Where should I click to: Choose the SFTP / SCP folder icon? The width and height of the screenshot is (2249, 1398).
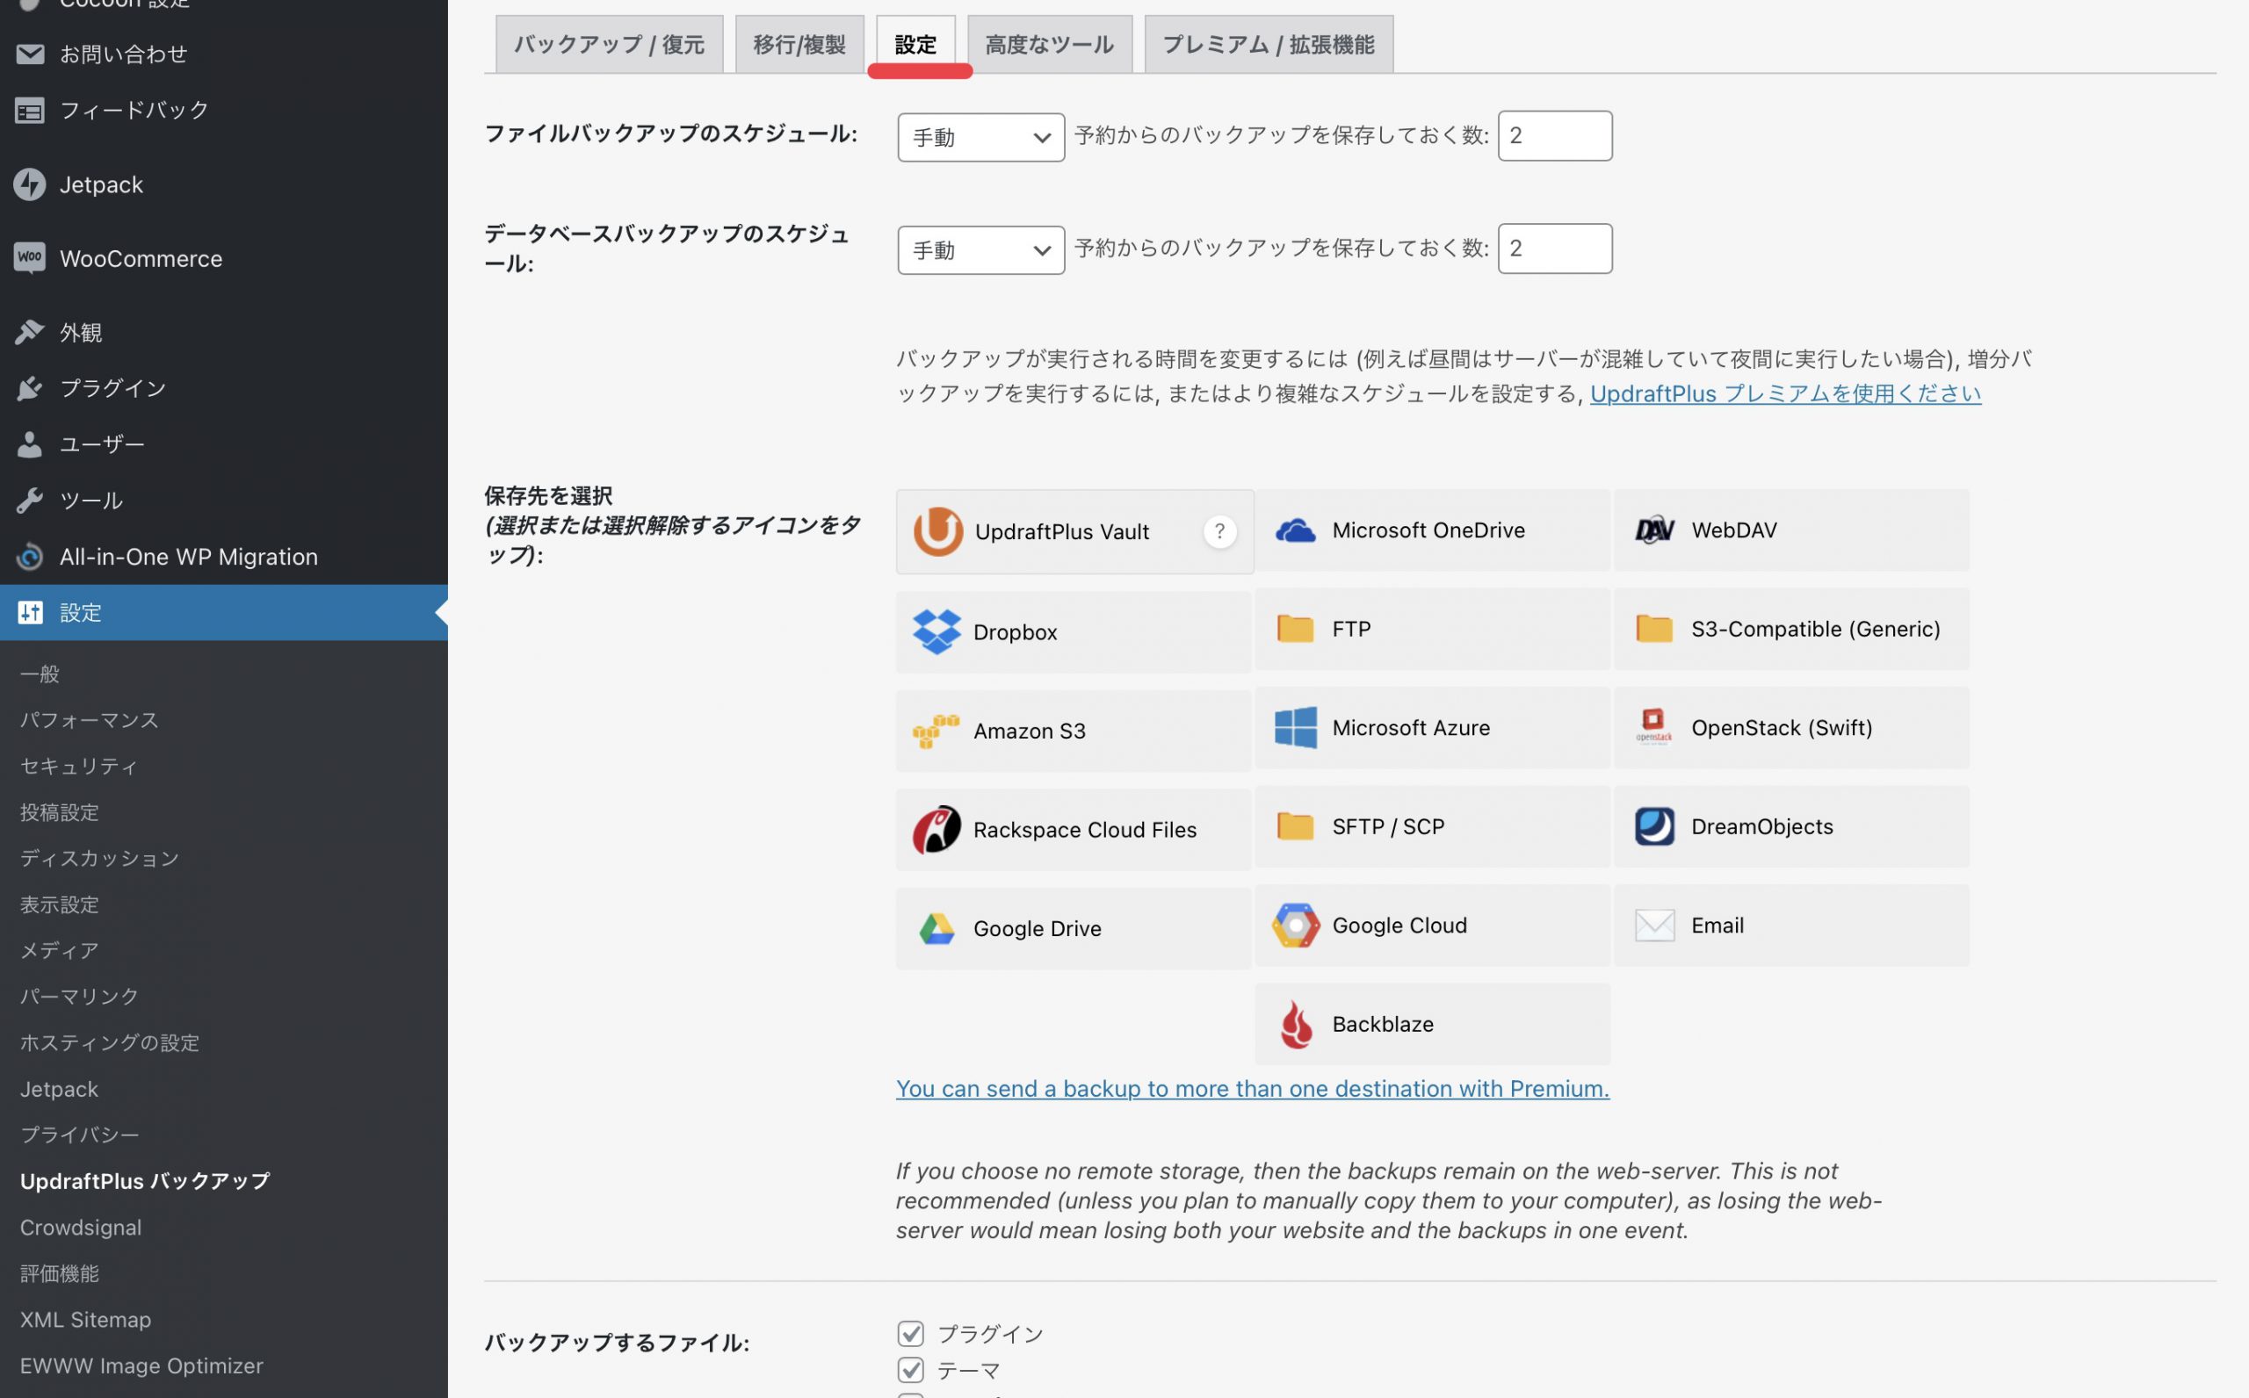pos(1295,825)
